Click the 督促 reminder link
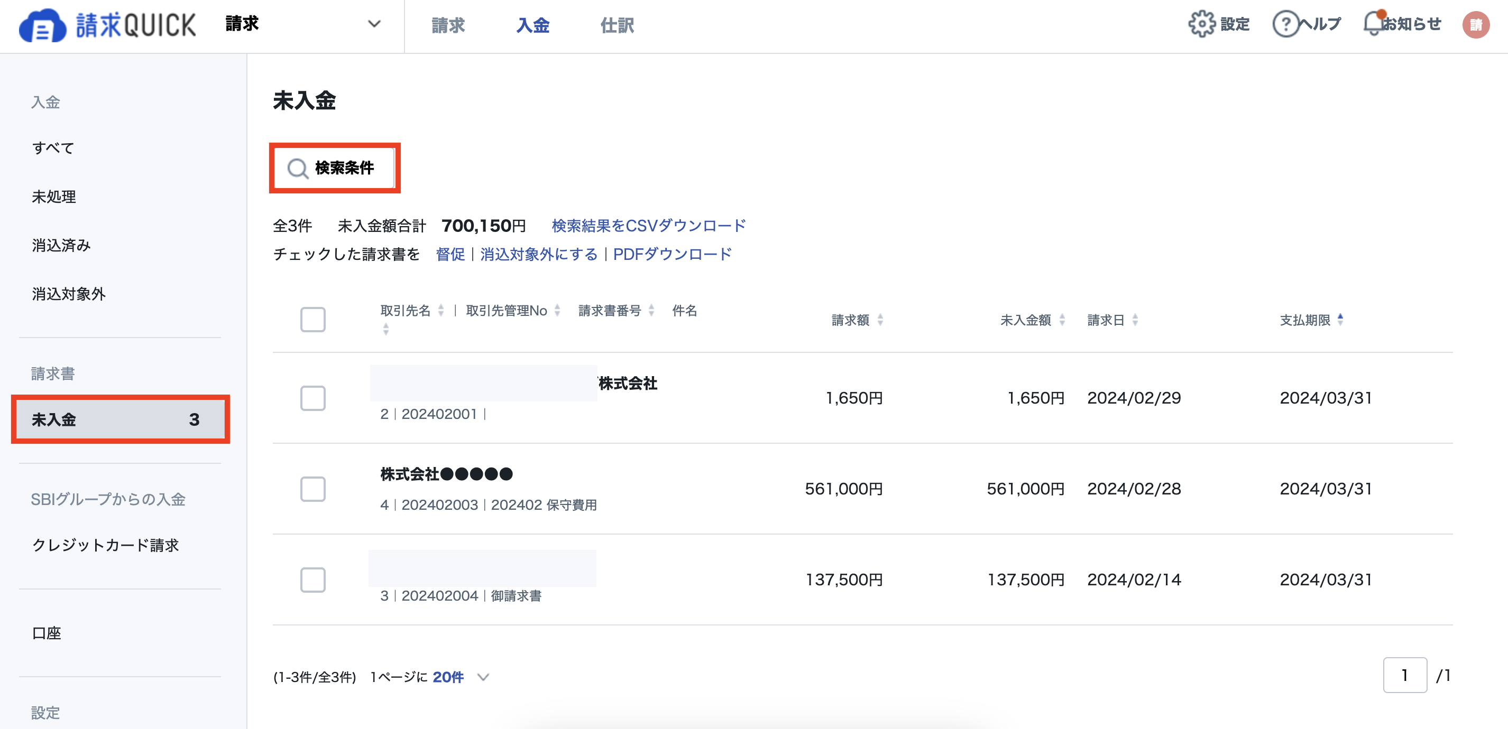 [449, 254]
